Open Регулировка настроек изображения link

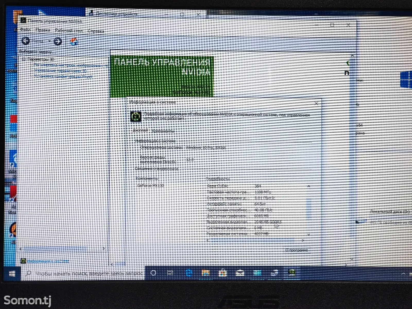point(71,65)
